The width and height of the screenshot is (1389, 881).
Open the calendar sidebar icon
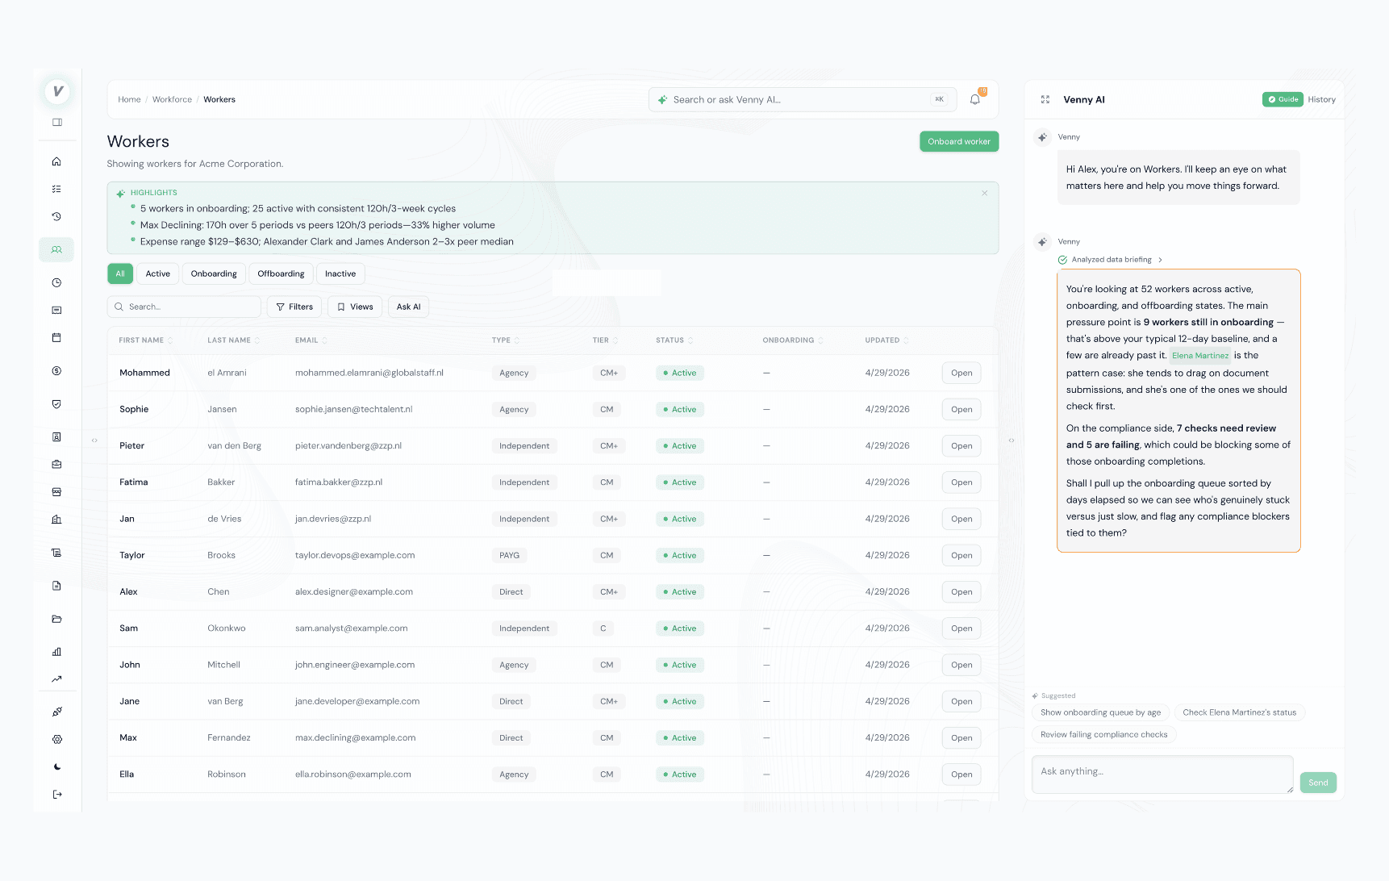click(x=56, y=337)
